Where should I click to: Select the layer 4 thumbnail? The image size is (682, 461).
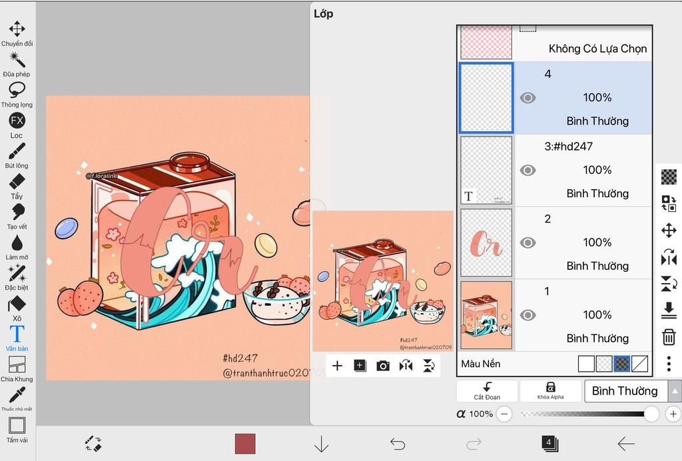click(486, 98)
